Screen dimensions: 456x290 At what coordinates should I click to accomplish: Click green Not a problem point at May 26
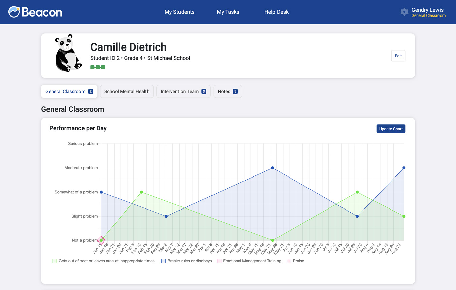coord(273,240)
